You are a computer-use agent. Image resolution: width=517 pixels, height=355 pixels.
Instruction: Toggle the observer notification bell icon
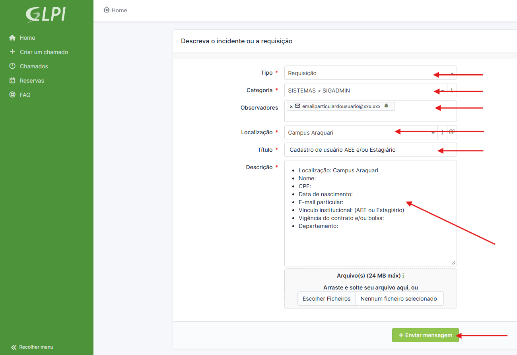pos(386,106)
